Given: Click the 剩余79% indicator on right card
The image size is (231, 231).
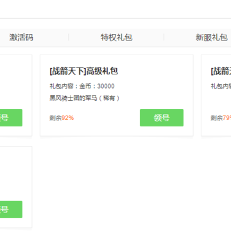Looking at the screenshot, I should [x=221, y=118].
